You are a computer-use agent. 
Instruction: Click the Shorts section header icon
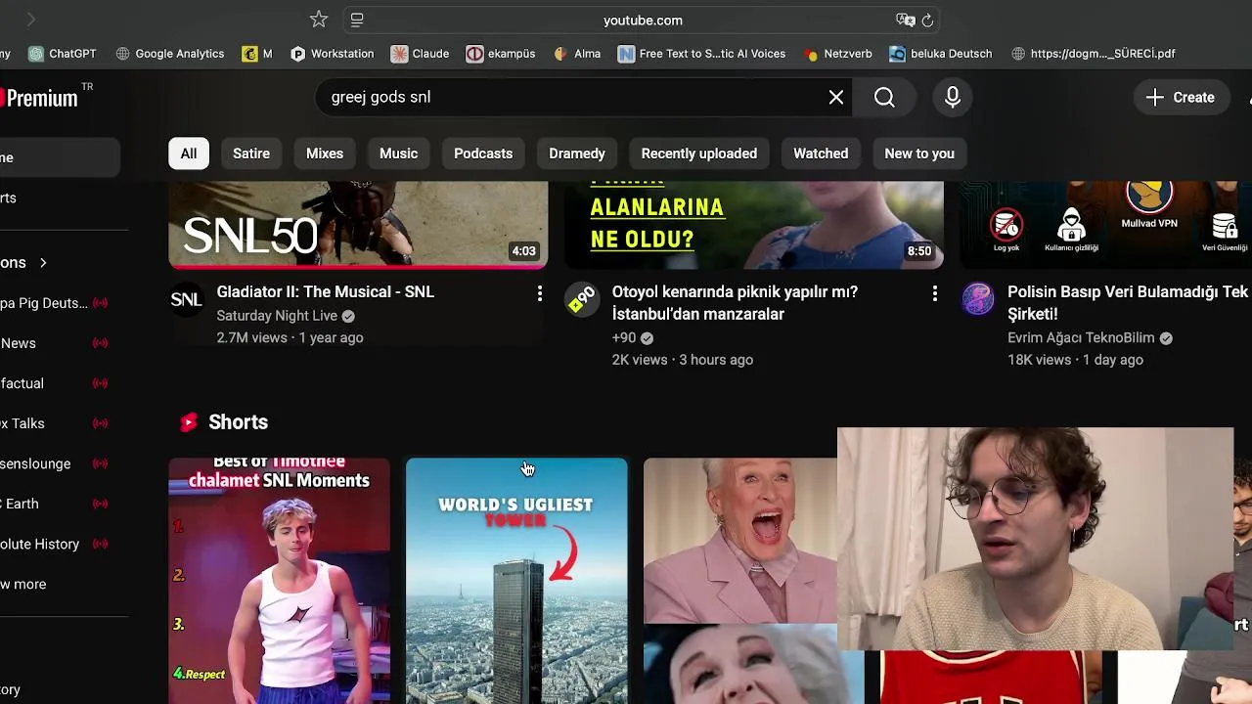[x=189, y=422]
